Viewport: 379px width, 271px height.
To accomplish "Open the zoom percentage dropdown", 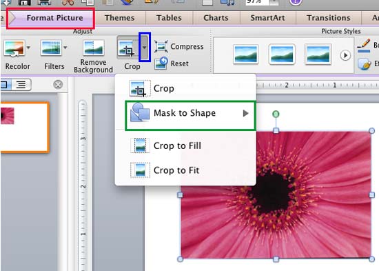I will (274, 2).
